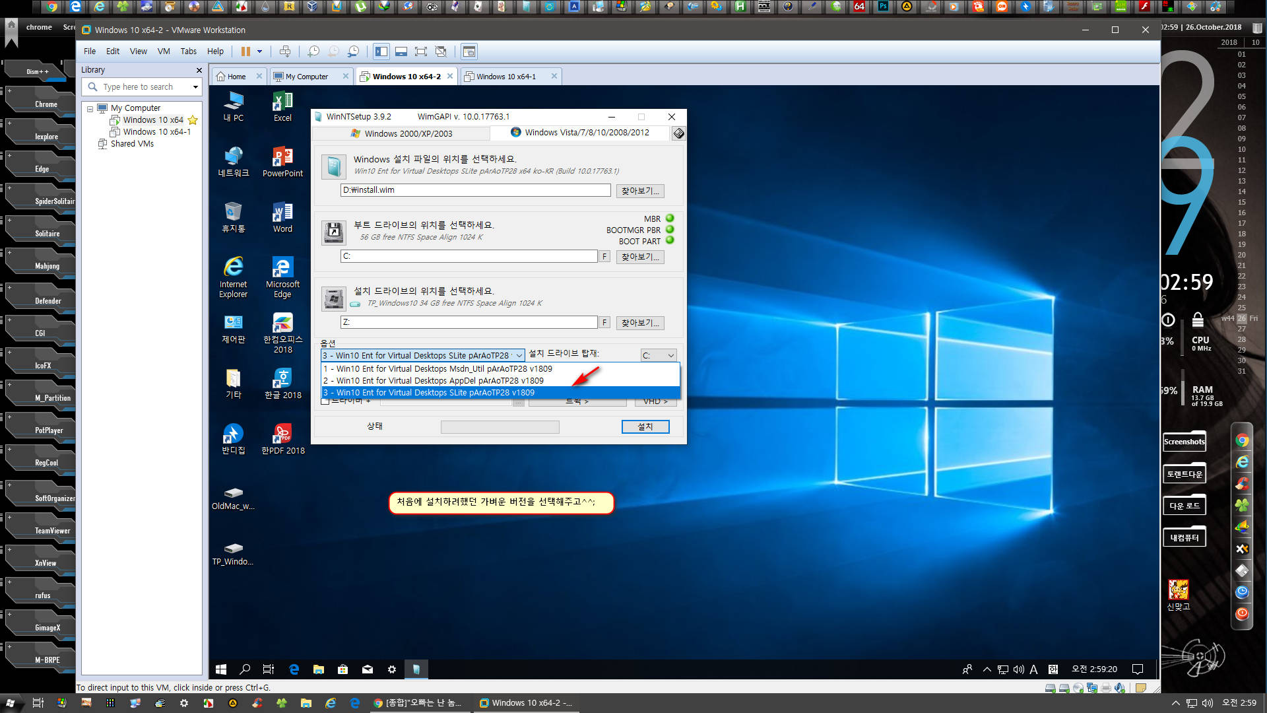Open the 휴지통 recycle bin icon
Image resolution: width=1267 pixels, height=713 pixels.
(234, 217)
